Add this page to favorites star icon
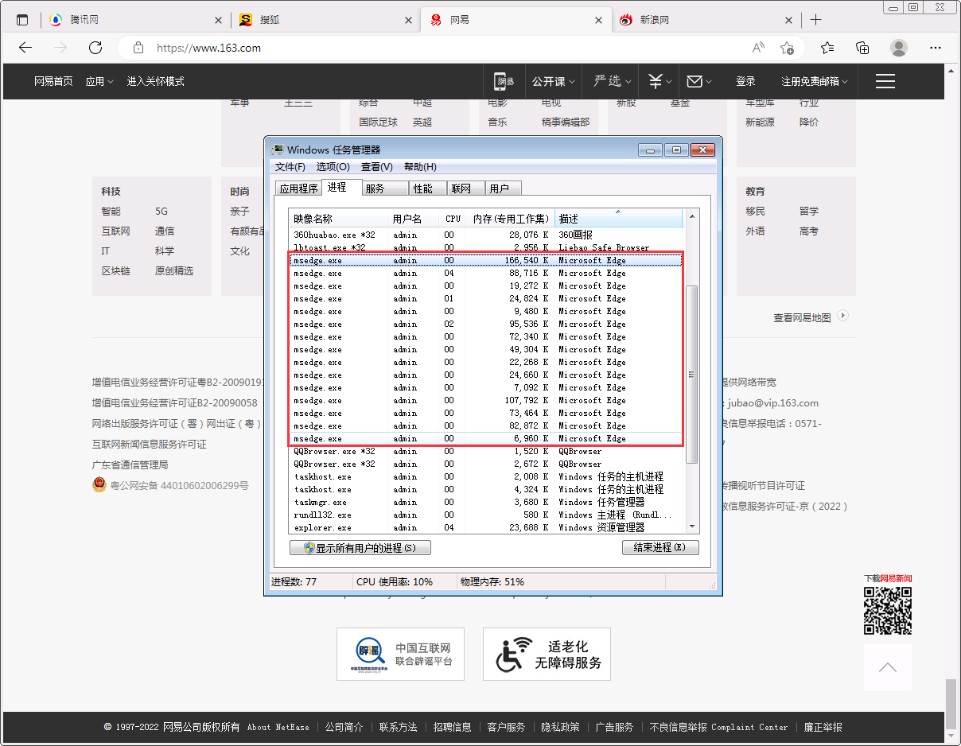 click(x=787, y=48)
